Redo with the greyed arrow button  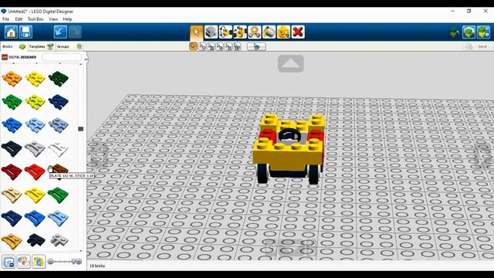pyautogui.click(x=75, y=32)
